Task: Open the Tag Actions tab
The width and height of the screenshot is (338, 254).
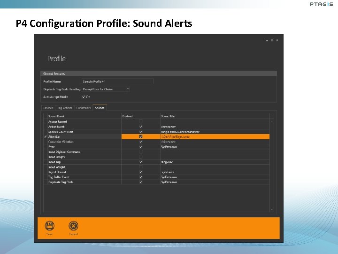Action: tap(64, 108)
